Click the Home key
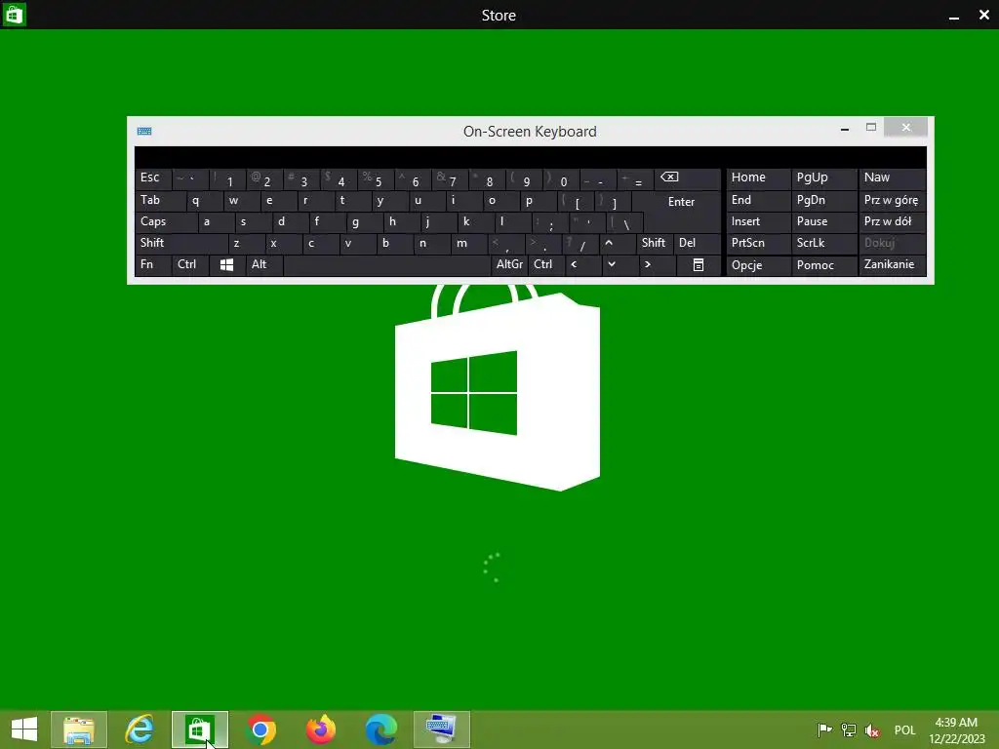Screen dimensions: 999x749 [758, 179]
